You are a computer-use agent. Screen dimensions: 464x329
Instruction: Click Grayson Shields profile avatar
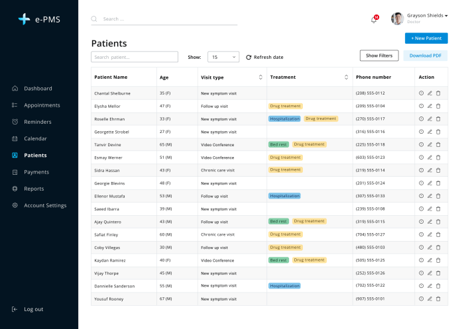click(397, 19)
